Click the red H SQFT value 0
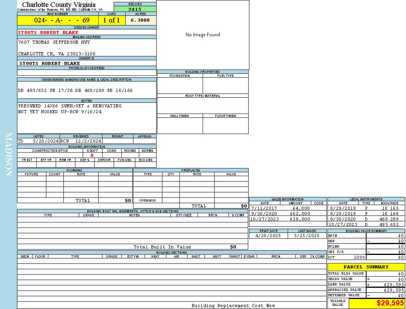The image size is (406, 309). (x=92, y=155)
